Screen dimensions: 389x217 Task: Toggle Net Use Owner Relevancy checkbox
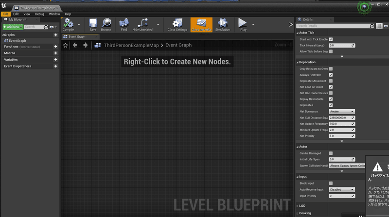click(331, 93)
